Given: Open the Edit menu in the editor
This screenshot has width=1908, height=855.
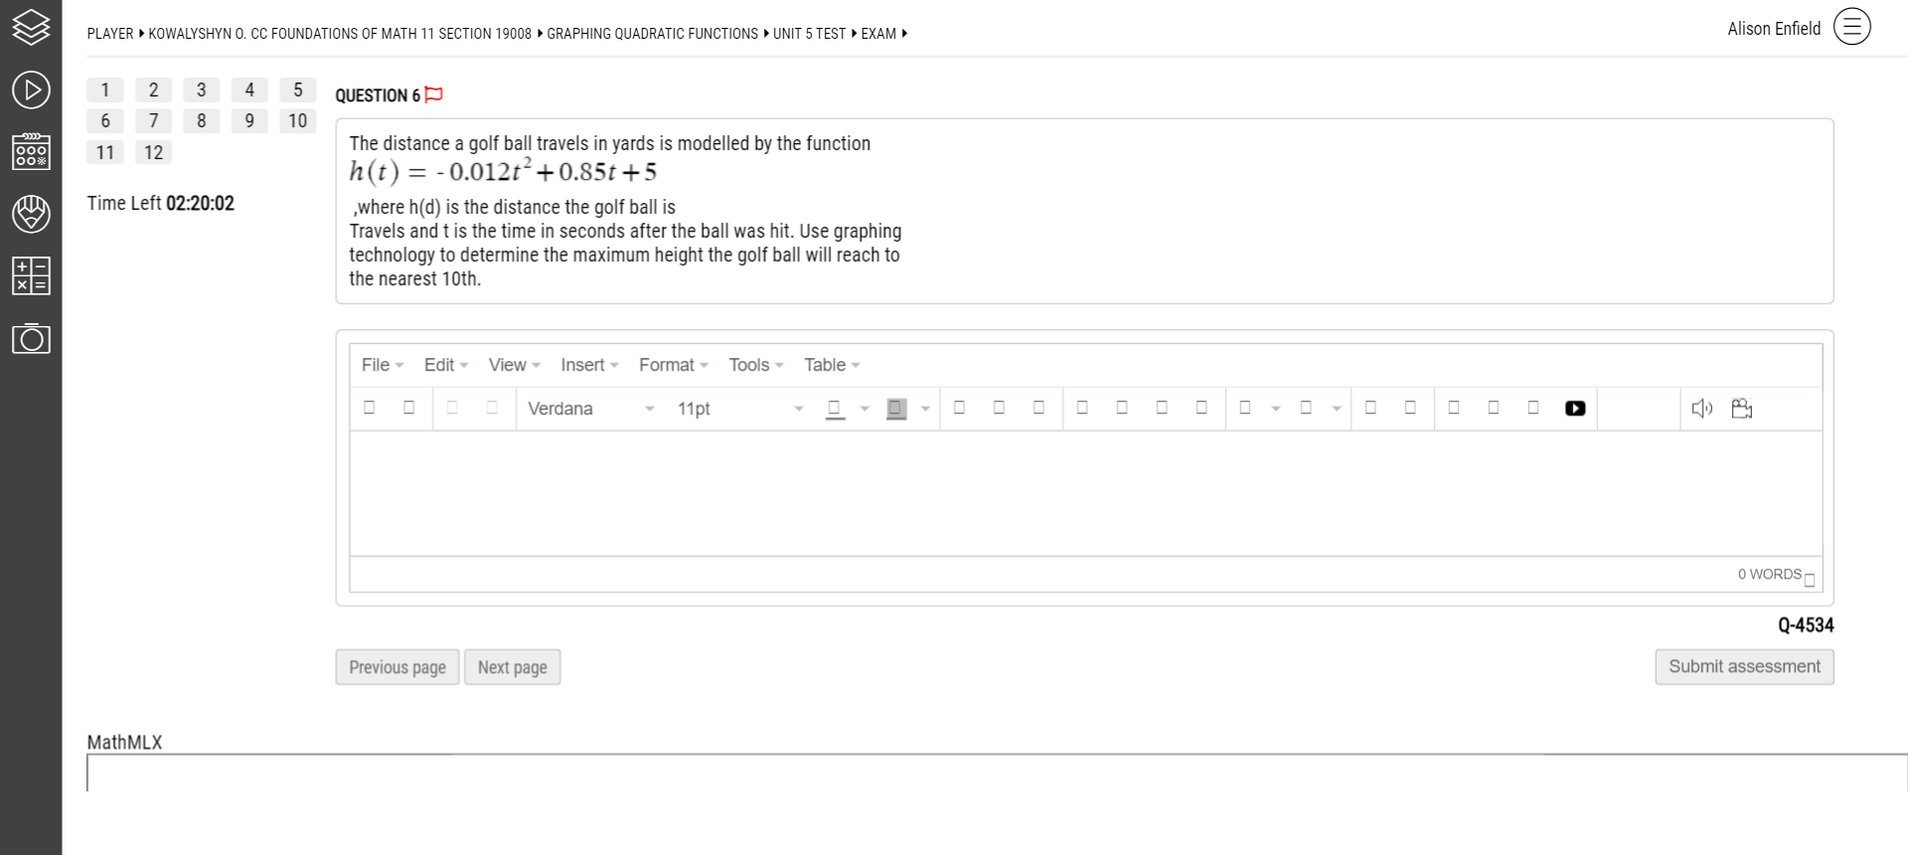Looking at the screenshot, I should [x=445, y=365].
